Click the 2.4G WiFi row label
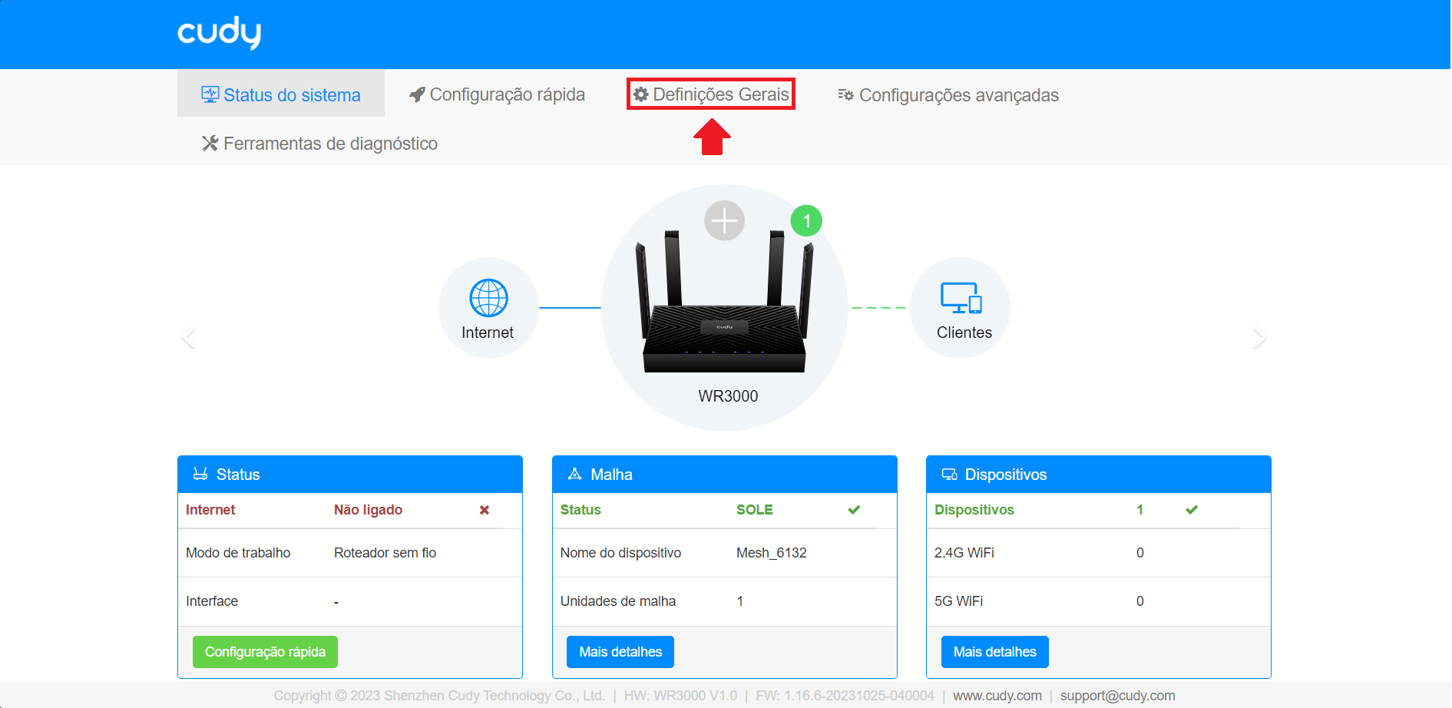The image size is (1452, 708). pos(964,553)
